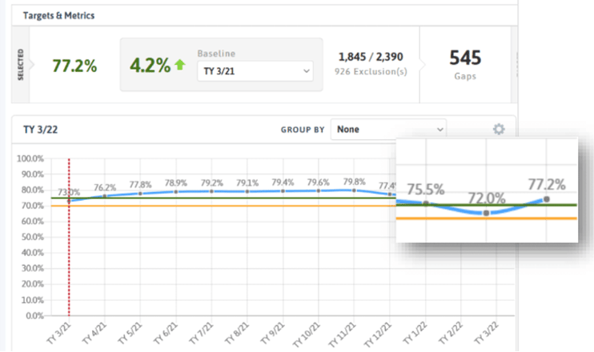Click the red dotted baseline marker line
Screen dimensions: 594x352
pos(69,256)
